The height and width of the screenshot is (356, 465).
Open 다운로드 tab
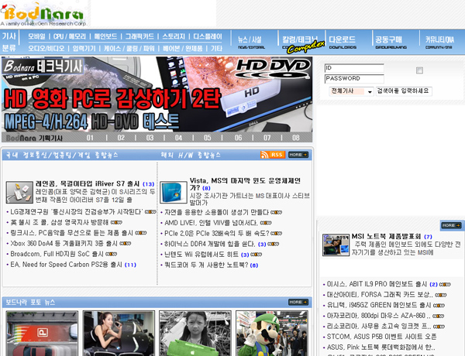pyautogui.click(x=343, y=42)
